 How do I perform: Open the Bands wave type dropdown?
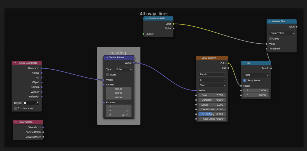[x=212, y=74]
